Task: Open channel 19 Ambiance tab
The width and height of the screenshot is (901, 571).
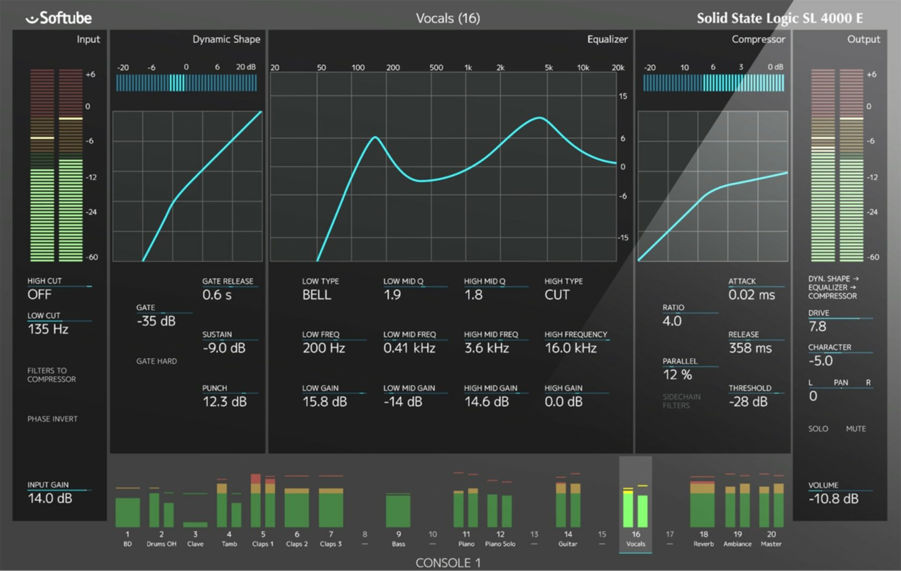Action: [737, 538]
